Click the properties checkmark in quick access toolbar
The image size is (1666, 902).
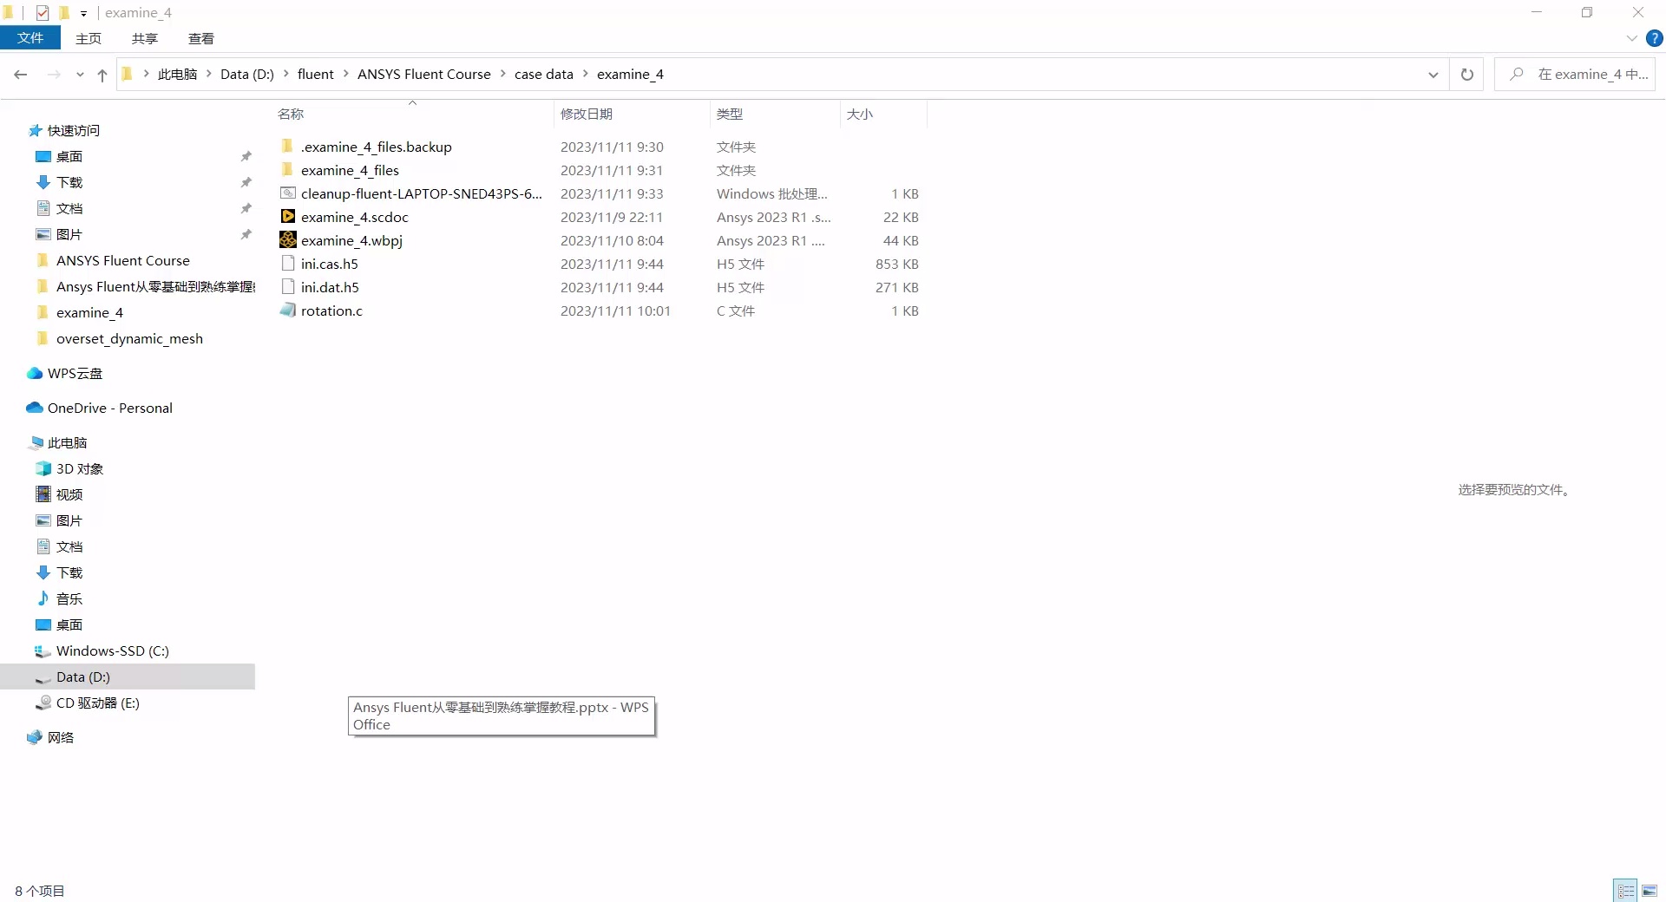tap(42, 13)
